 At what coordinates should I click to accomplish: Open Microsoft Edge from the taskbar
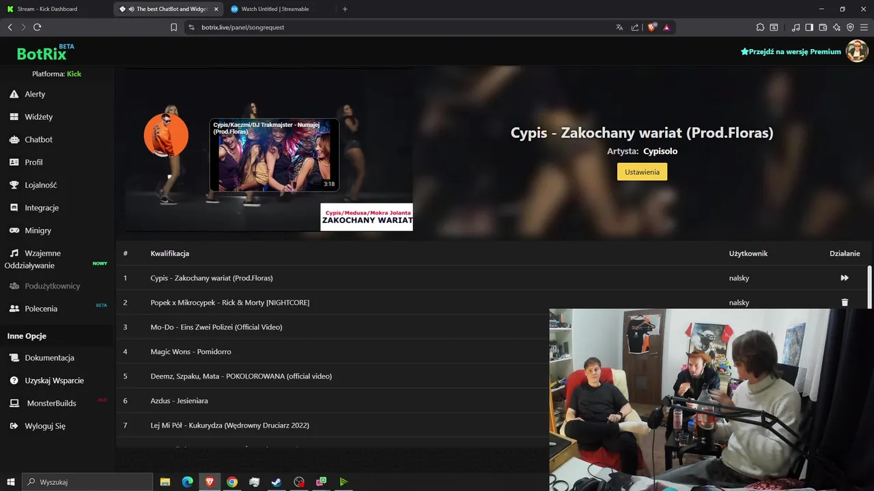tap(187, 482)
